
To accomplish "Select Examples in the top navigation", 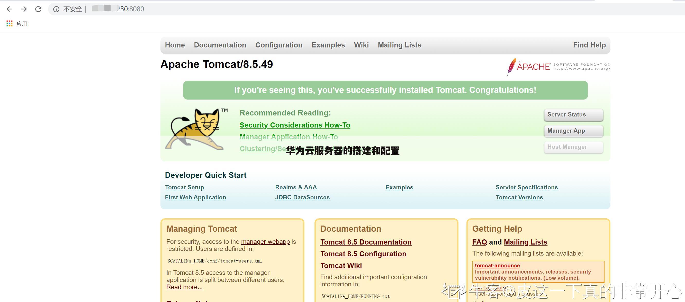I will click(328, 45).
